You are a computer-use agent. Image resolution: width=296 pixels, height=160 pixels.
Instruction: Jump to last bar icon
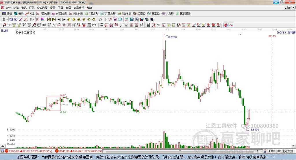pyautogui.click(x=54, y=19)
